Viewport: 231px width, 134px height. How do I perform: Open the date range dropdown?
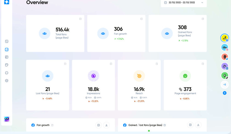[184, 2]
